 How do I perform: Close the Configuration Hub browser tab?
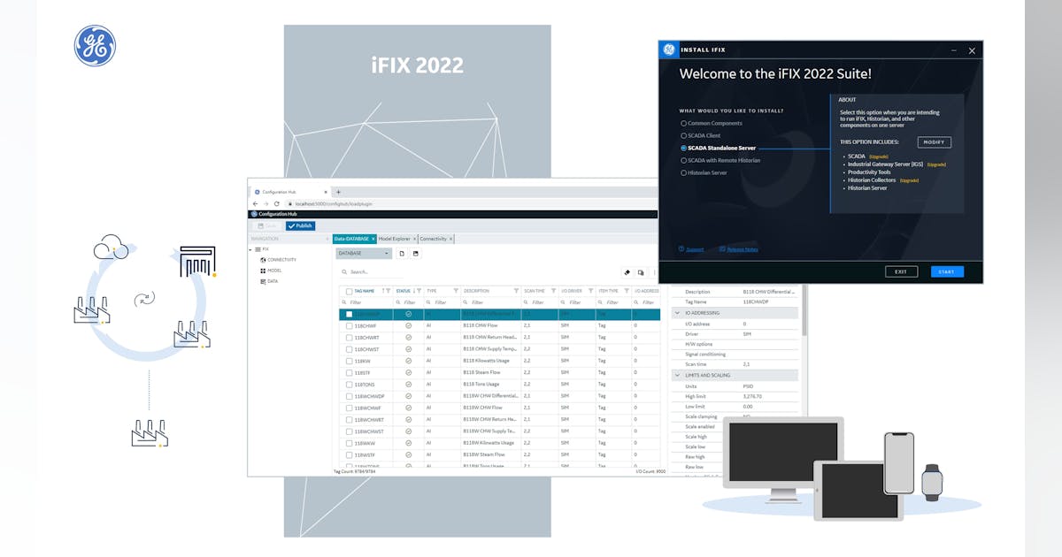click(x=326, y=192)
